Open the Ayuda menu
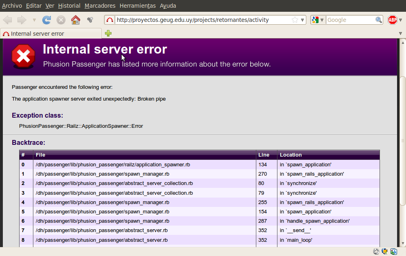 [168, 6]
